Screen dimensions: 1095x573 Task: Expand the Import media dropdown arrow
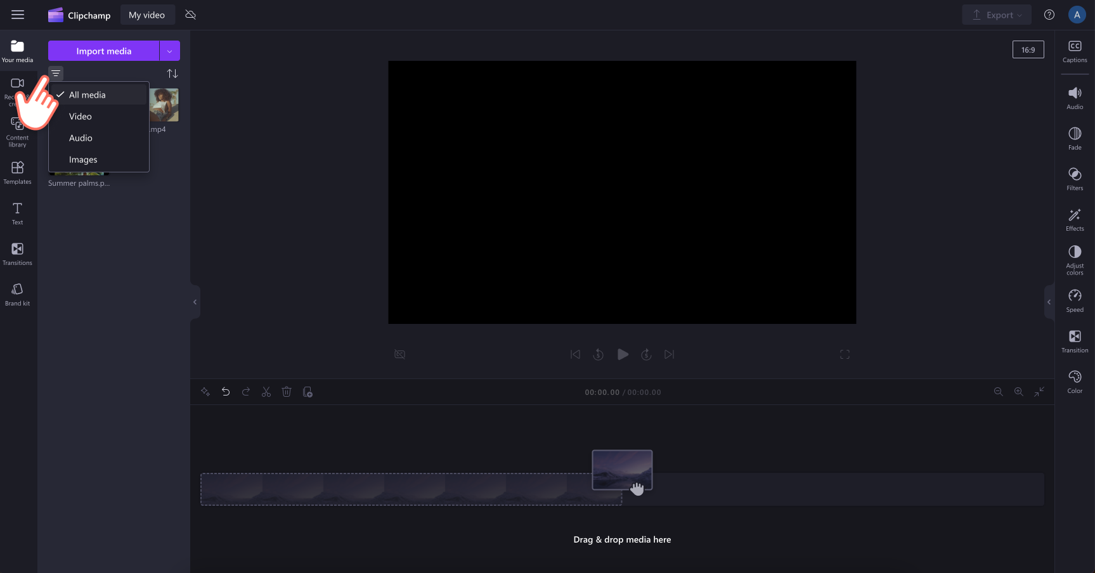[x=170, y=51]
